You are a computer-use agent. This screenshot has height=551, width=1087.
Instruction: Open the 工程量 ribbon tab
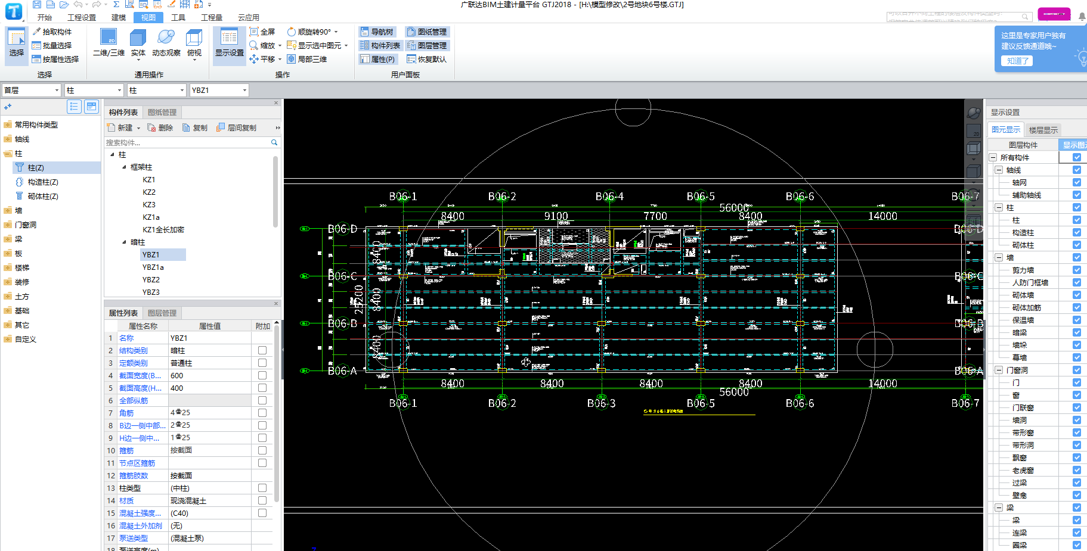pyautogui.click(x=212, y=17)
